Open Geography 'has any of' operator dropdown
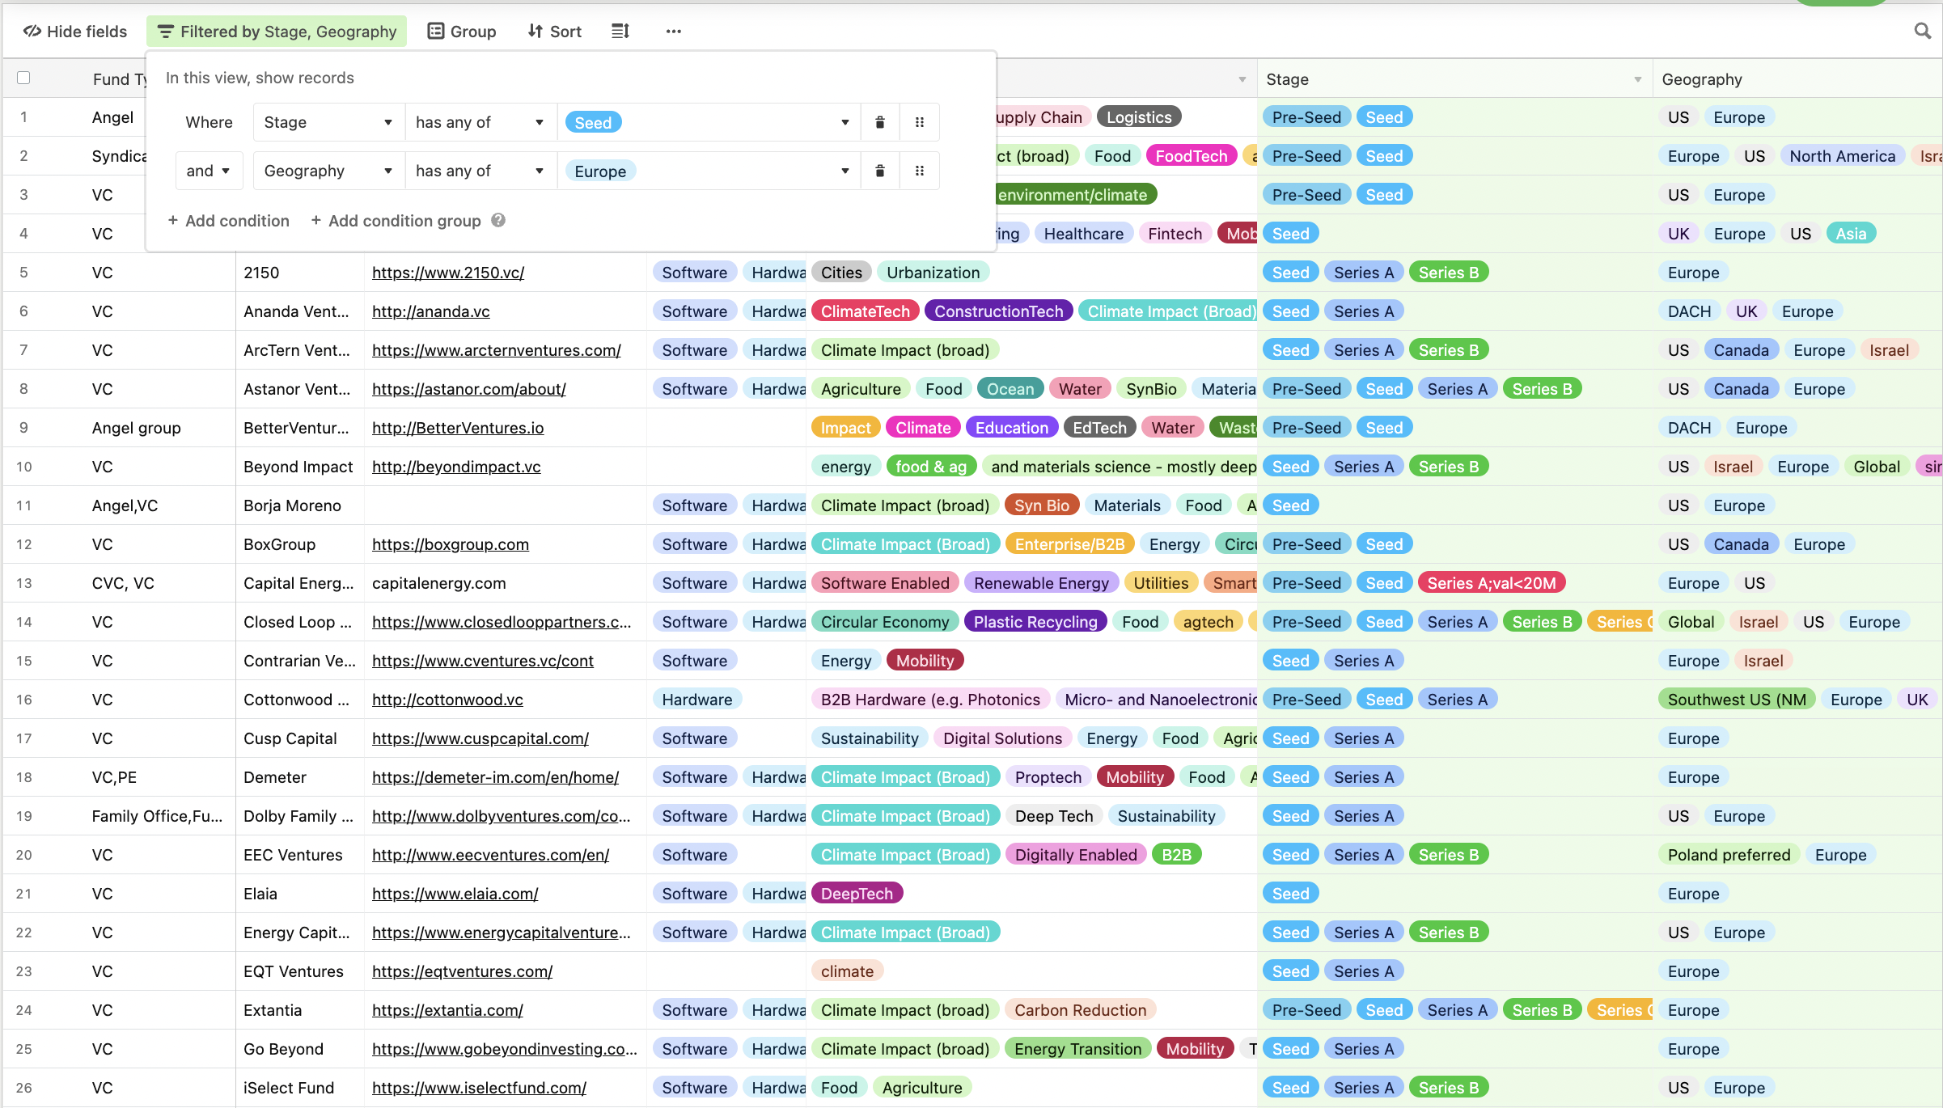This screenshot has width=1943, height=1108. click(480, 171)
